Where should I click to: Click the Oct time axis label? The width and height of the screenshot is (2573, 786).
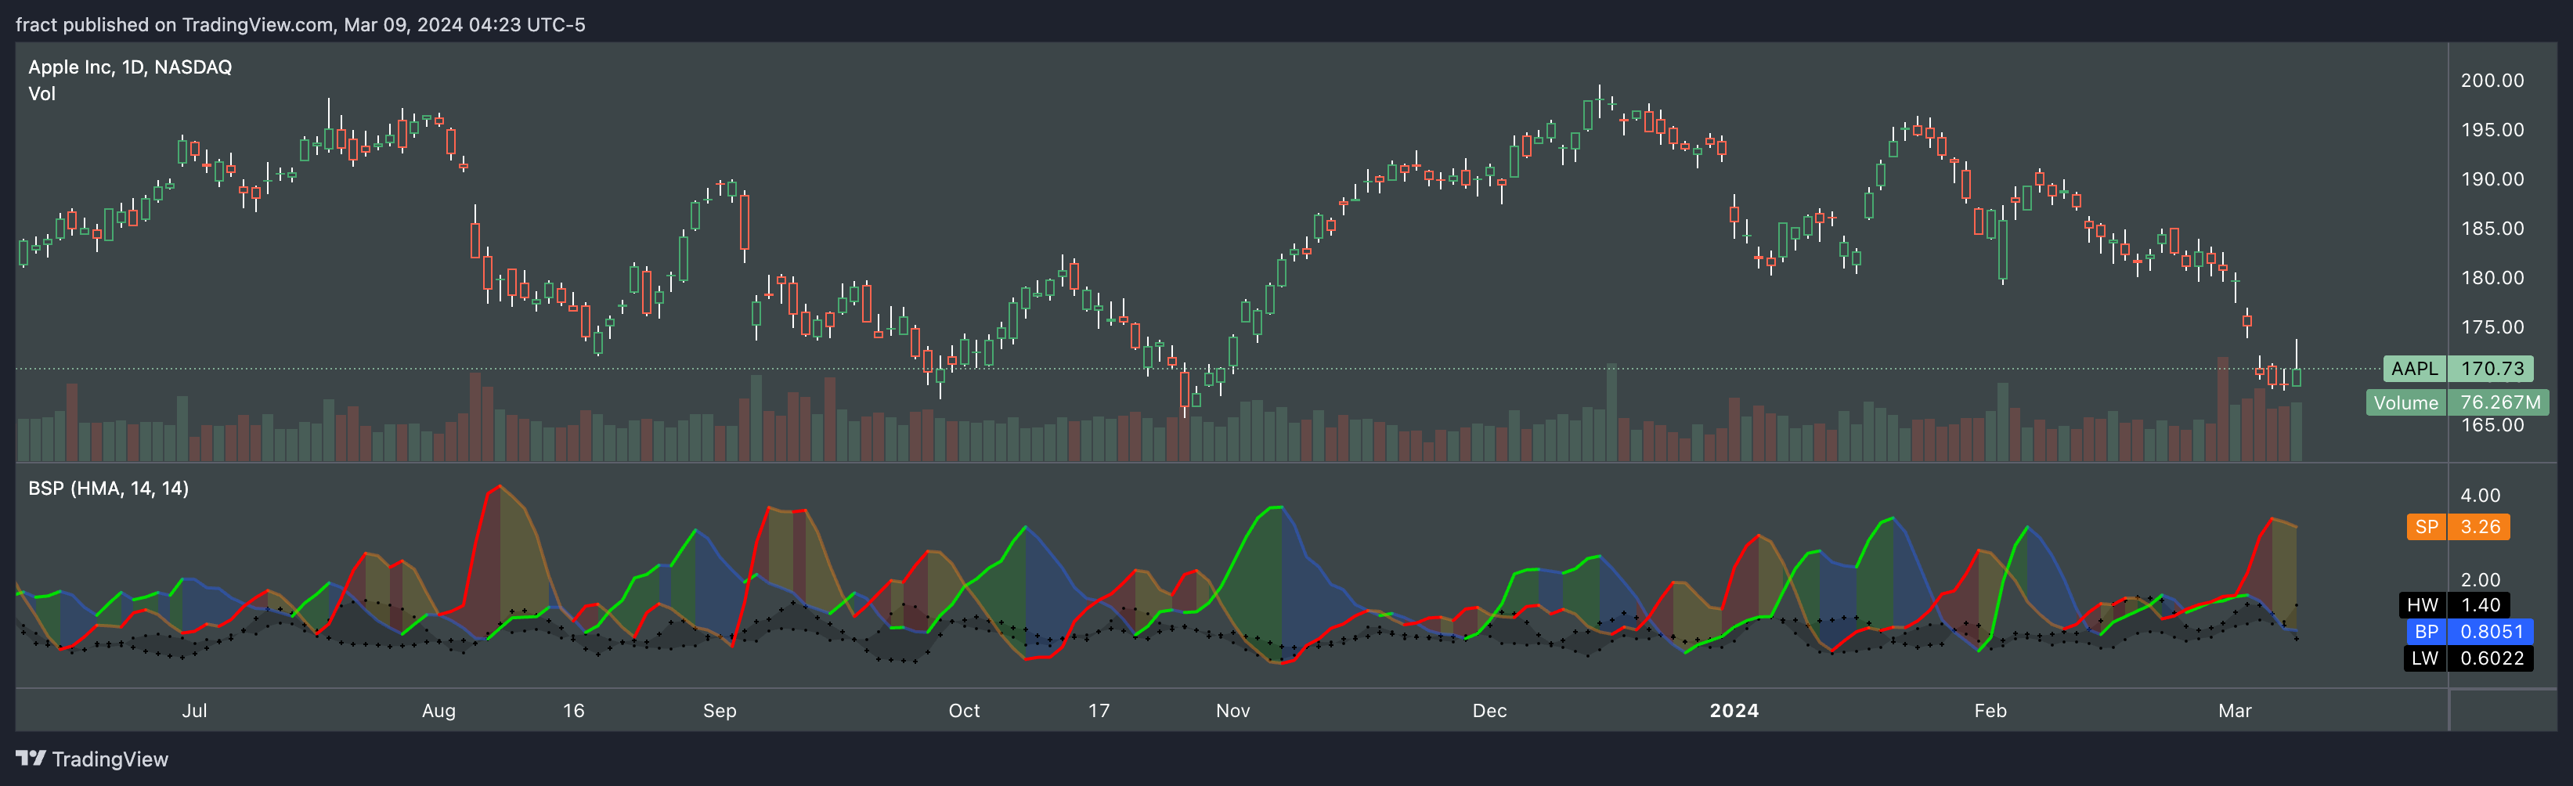coord(964,710)
